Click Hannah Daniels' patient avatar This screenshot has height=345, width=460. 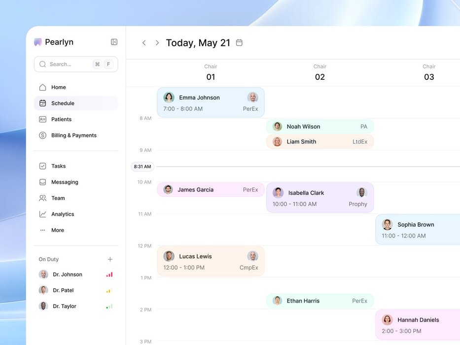[387, 320]
